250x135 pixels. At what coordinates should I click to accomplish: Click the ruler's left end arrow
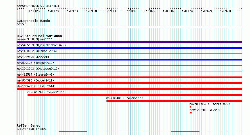point(17,9)
